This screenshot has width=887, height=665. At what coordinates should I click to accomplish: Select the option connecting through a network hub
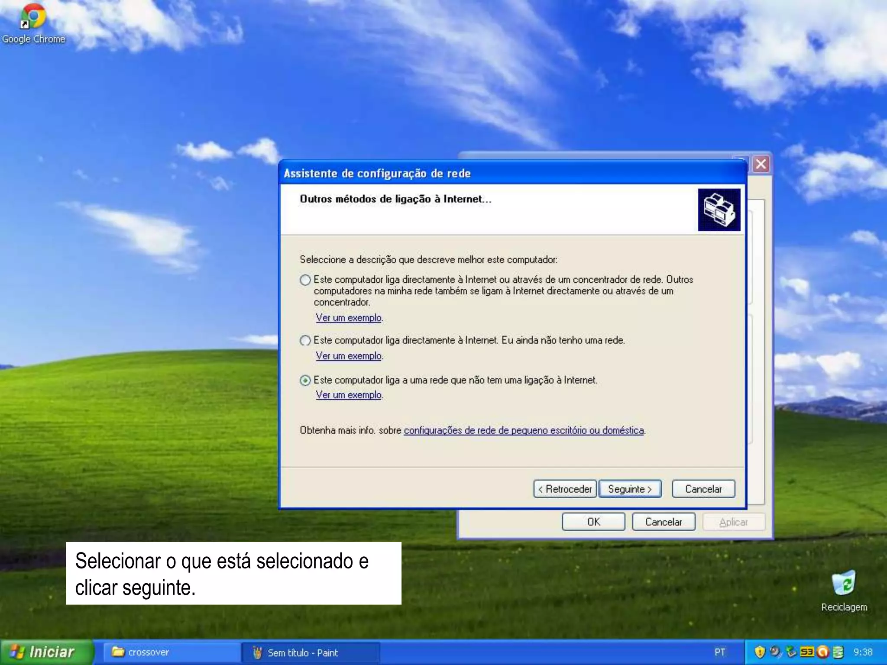(305, 280)
